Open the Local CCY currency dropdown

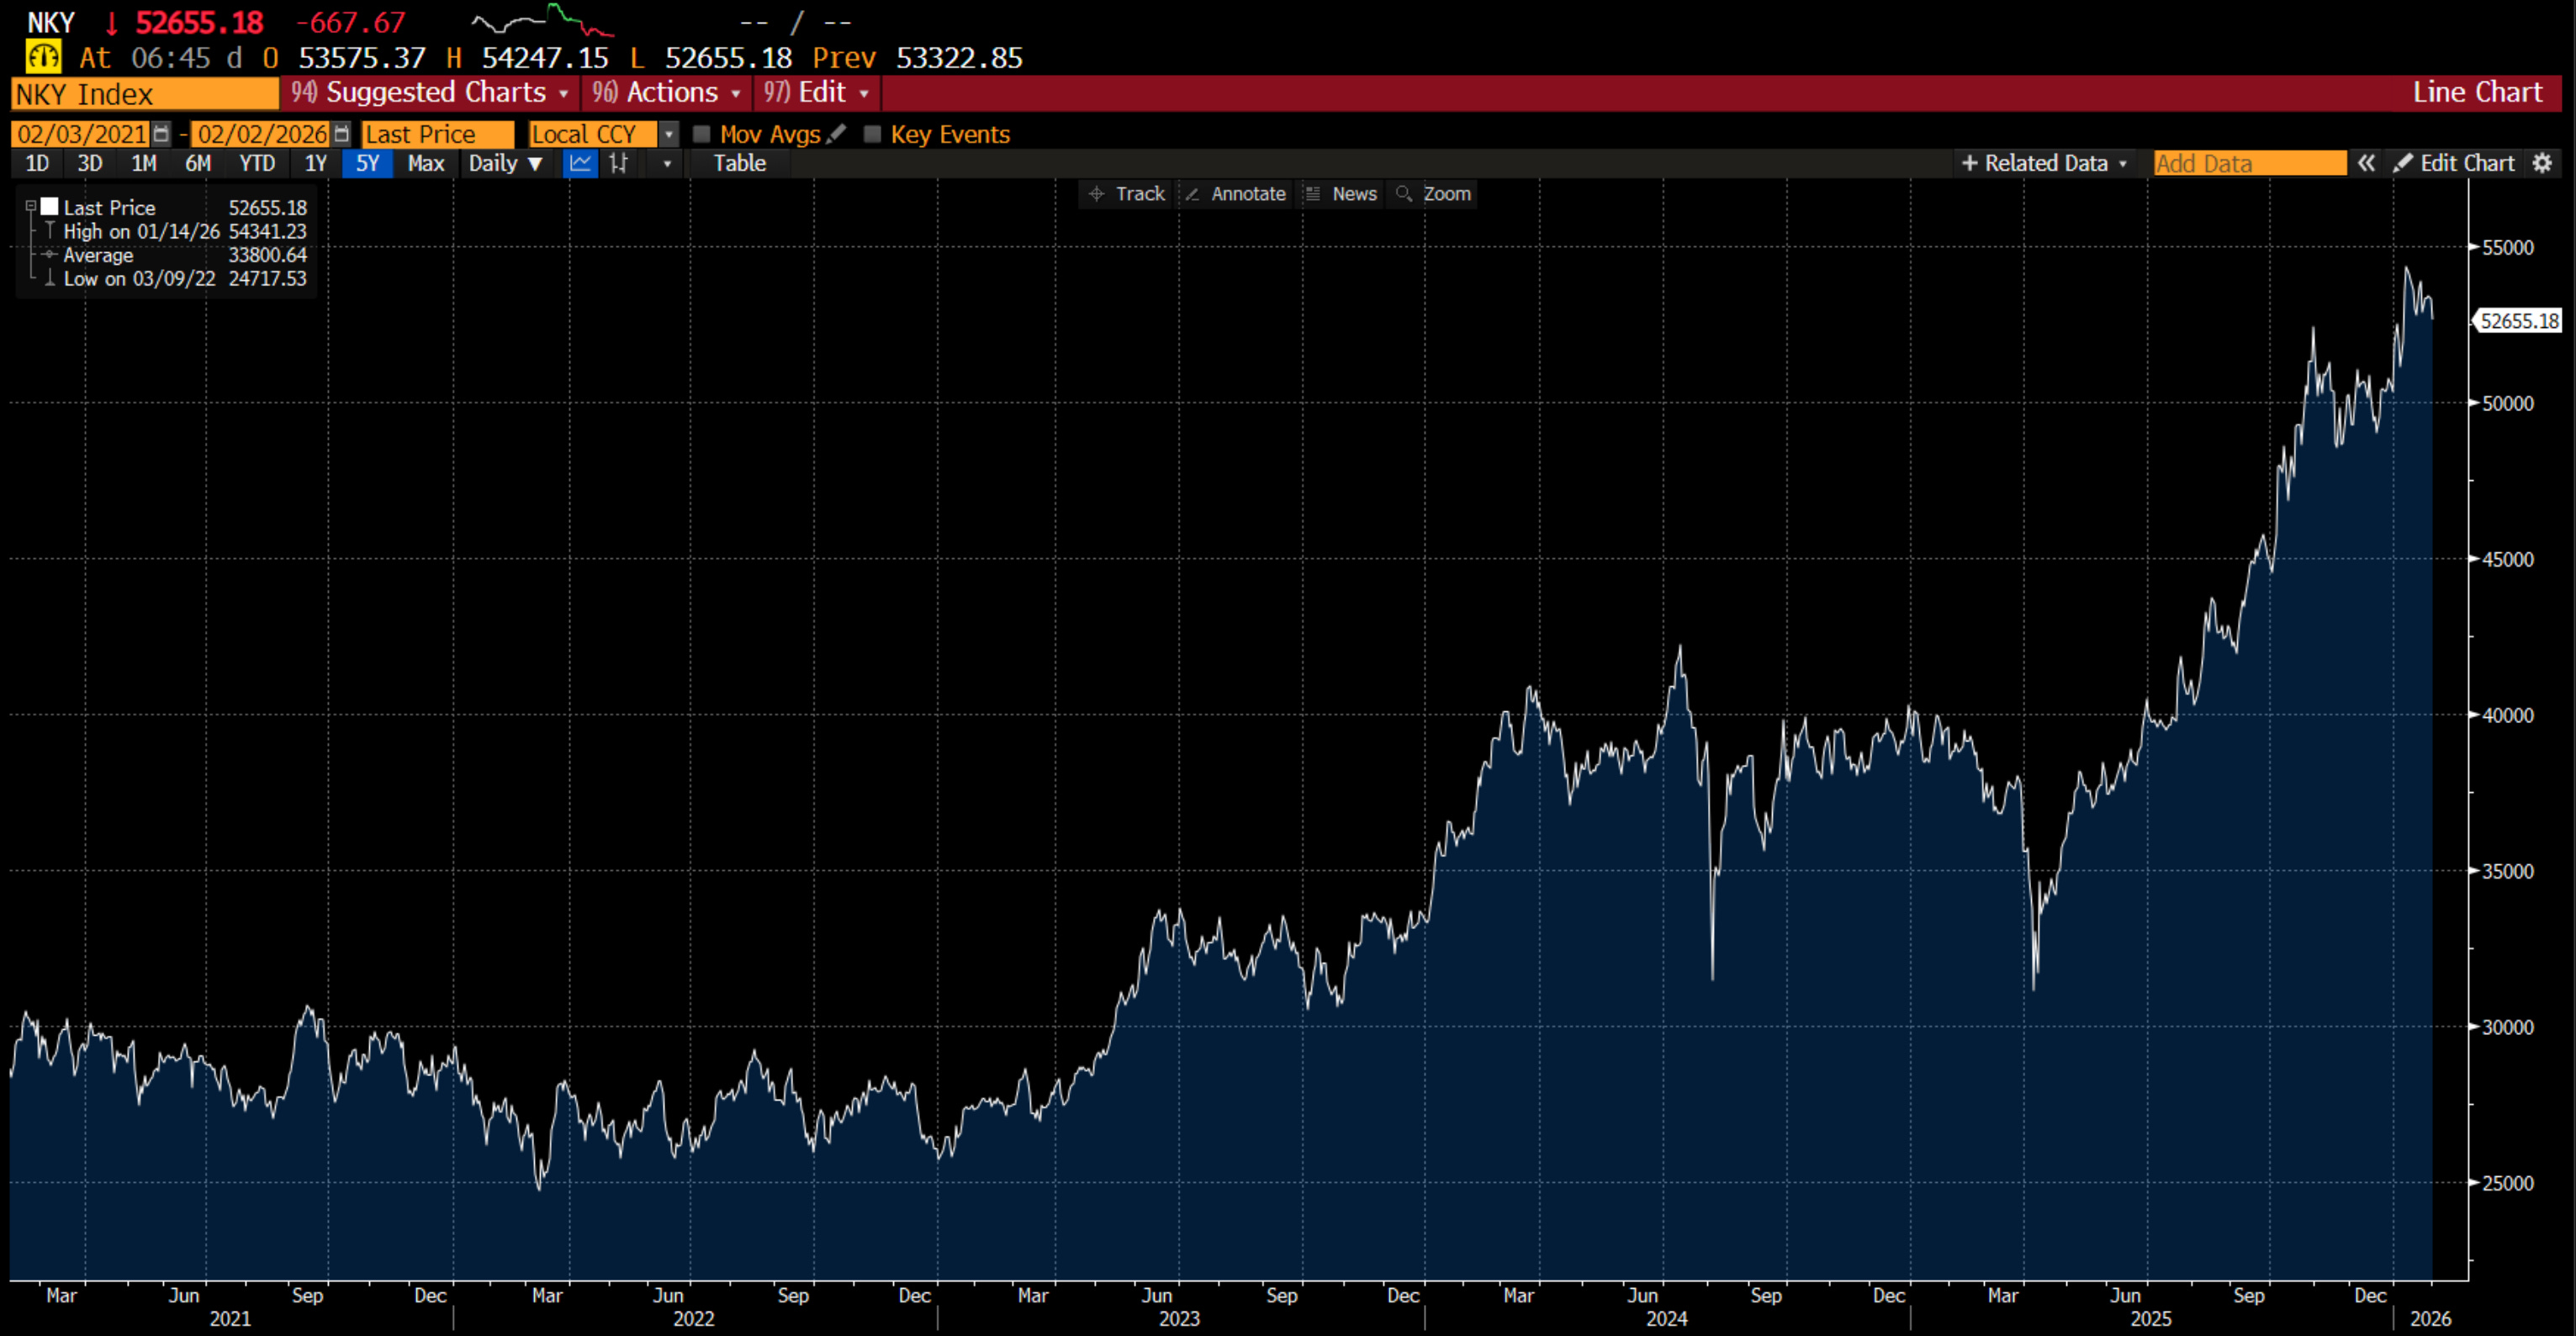click(669, 134)
